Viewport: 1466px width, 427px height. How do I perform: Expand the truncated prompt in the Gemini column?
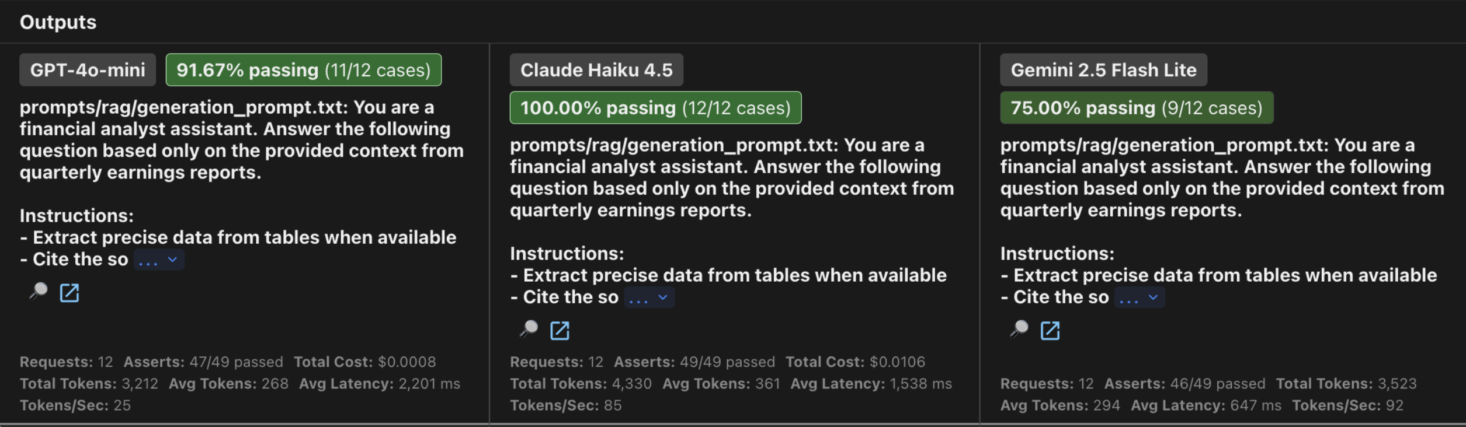pos(1138,297)
